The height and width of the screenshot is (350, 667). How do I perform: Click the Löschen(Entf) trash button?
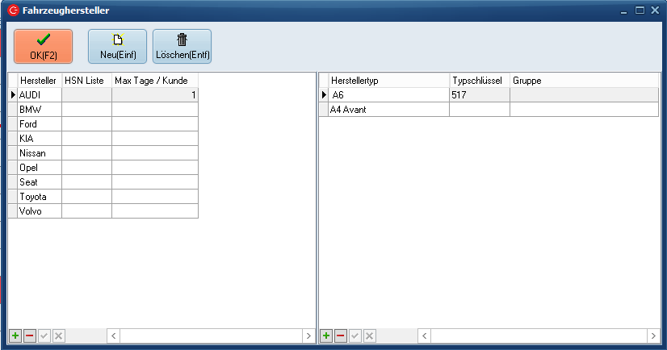click(182, 46)
